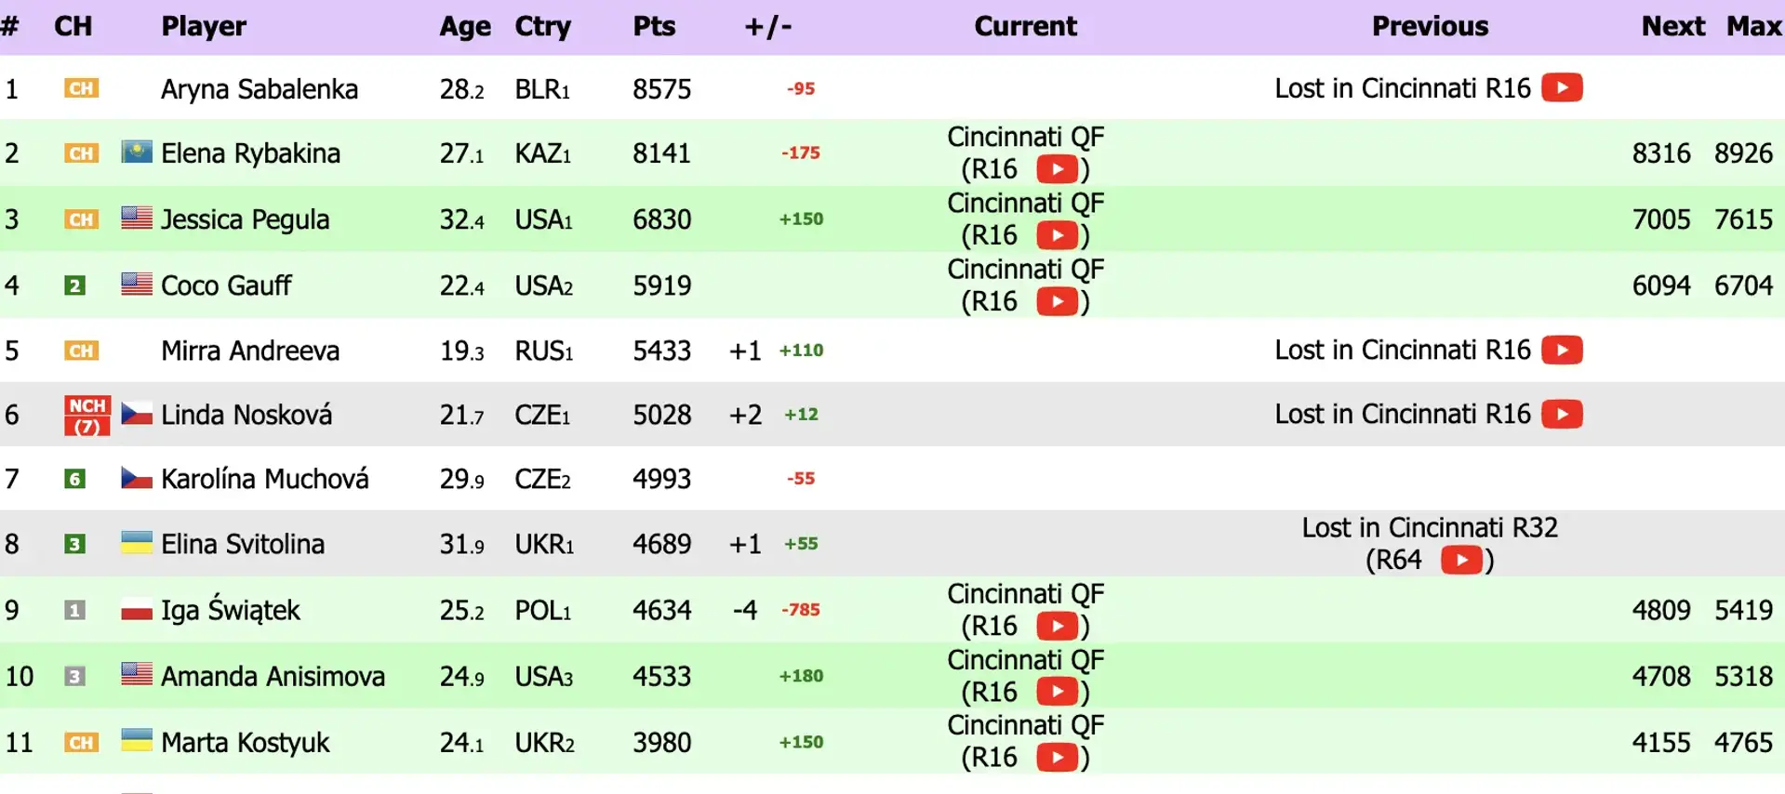Screen dimensions: 1785x794
Task: Click the Kazakhstan flag next to Rybakina
Action: (137, 152)
